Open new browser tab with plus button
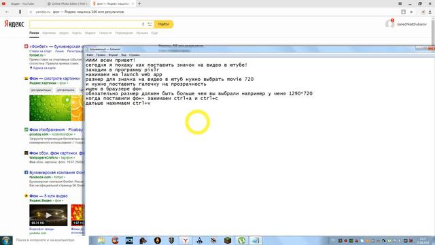The width and height of the screenshot is (435, 245). 139,3
